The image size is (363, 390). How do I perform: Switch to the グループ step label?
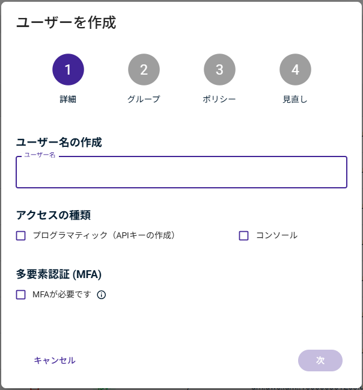click(144, 99)
